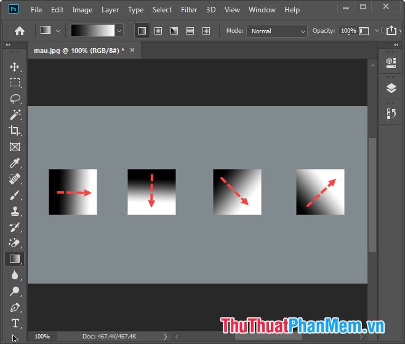Open the gradient picker dropdown arrow
This screenshot has width=405, height=344.
click(x=119, y=31)
